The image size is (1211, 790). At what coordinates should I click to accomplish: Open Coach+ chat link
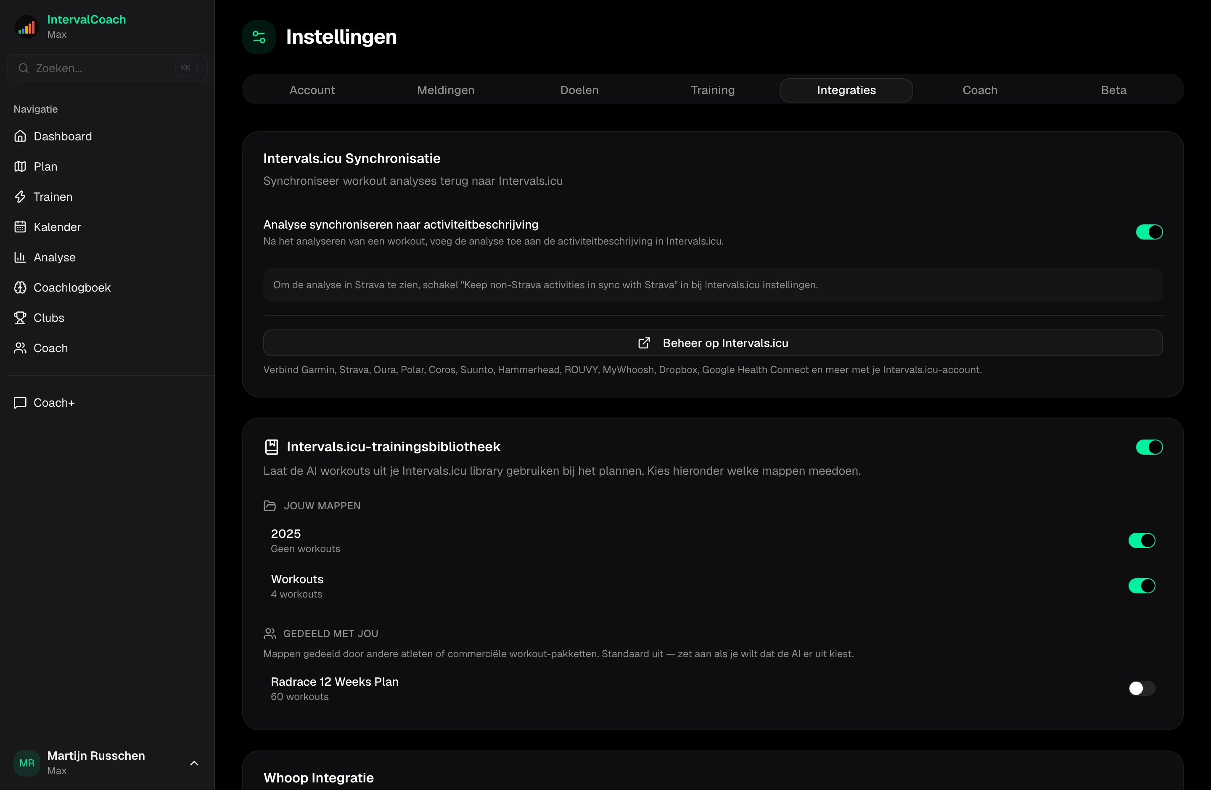[107, 403]
